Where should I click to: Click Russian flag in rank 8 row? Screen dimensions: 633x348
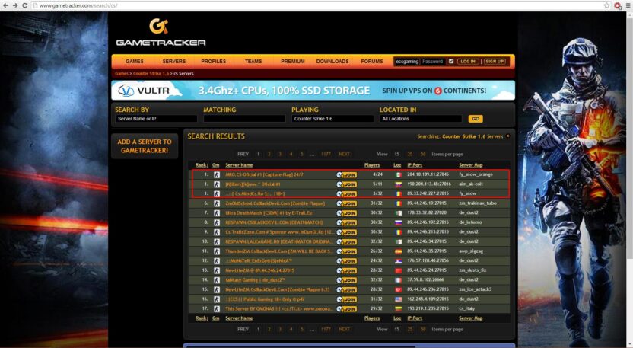click(x=398, y=222)
